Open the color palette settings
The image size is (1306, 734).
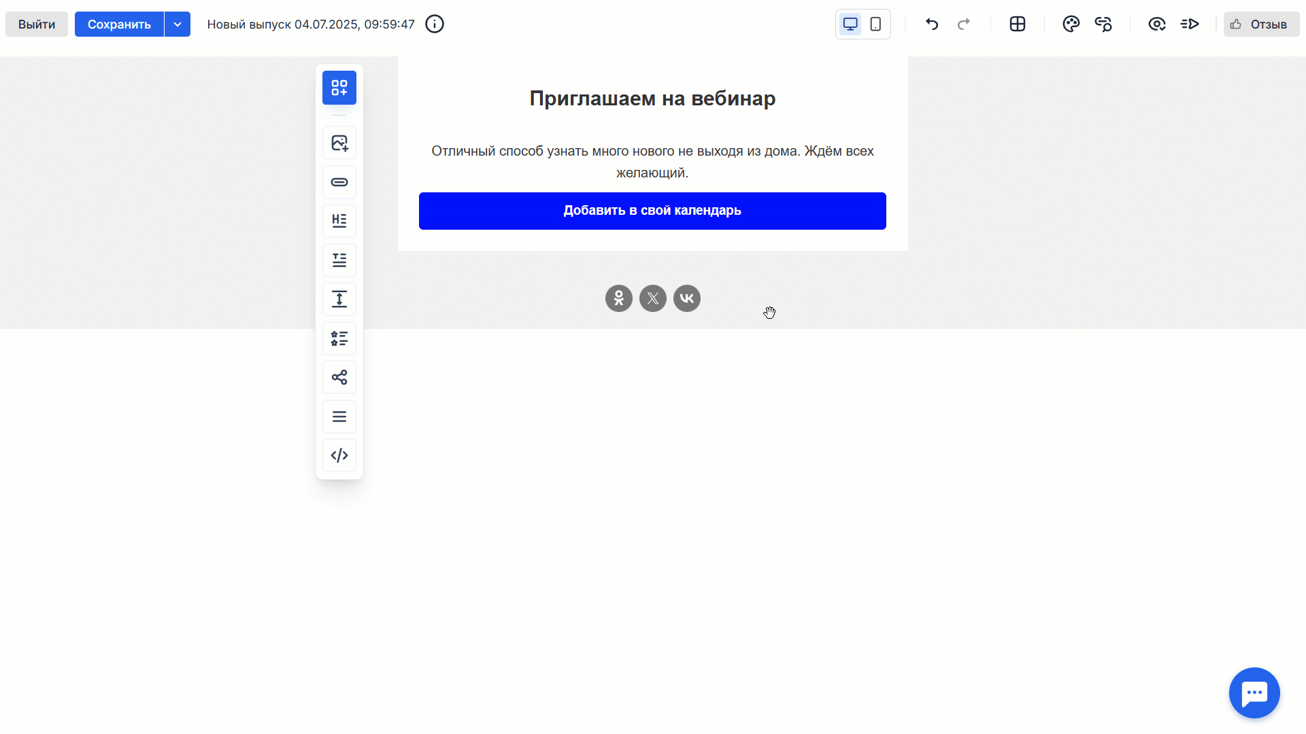click(1071, 24)
